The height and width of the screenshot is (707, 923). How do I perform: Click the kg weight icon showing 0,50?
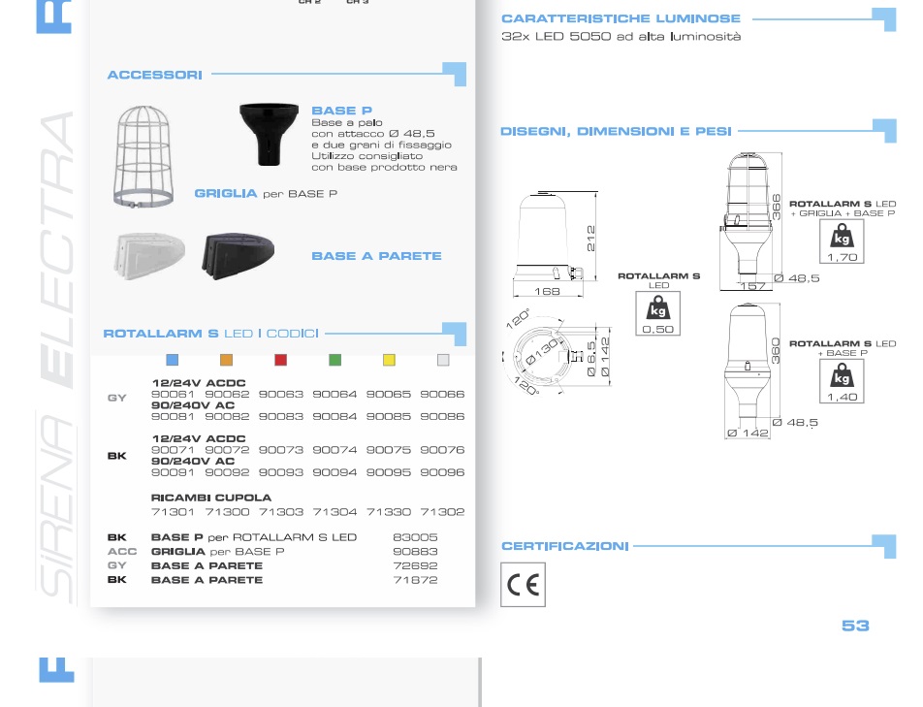click(x=657, y=314)
